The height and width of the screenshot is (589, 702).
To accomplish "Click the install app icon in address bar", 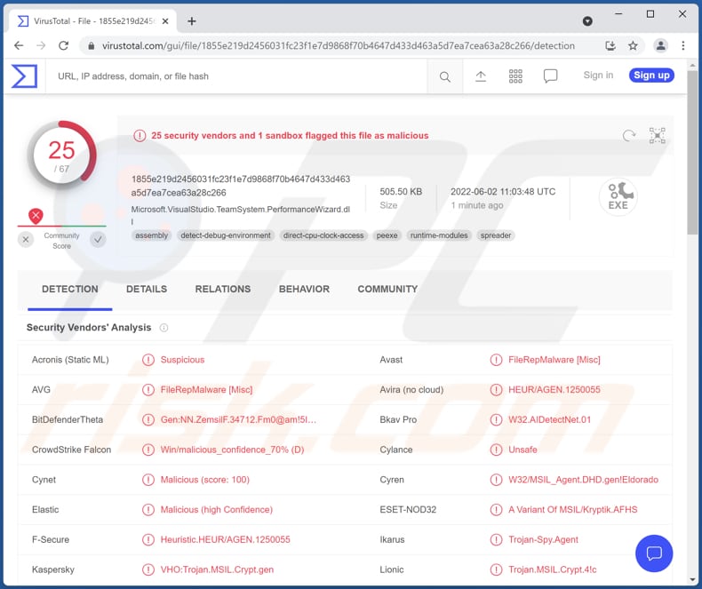I will click(x=610, y=45).
